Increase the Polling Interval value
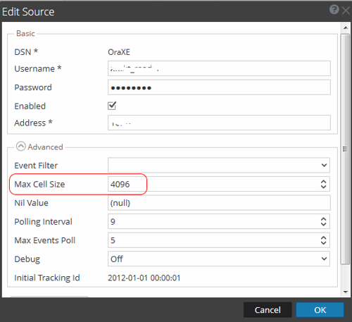 pyautogui.click(x=323, y=219)
